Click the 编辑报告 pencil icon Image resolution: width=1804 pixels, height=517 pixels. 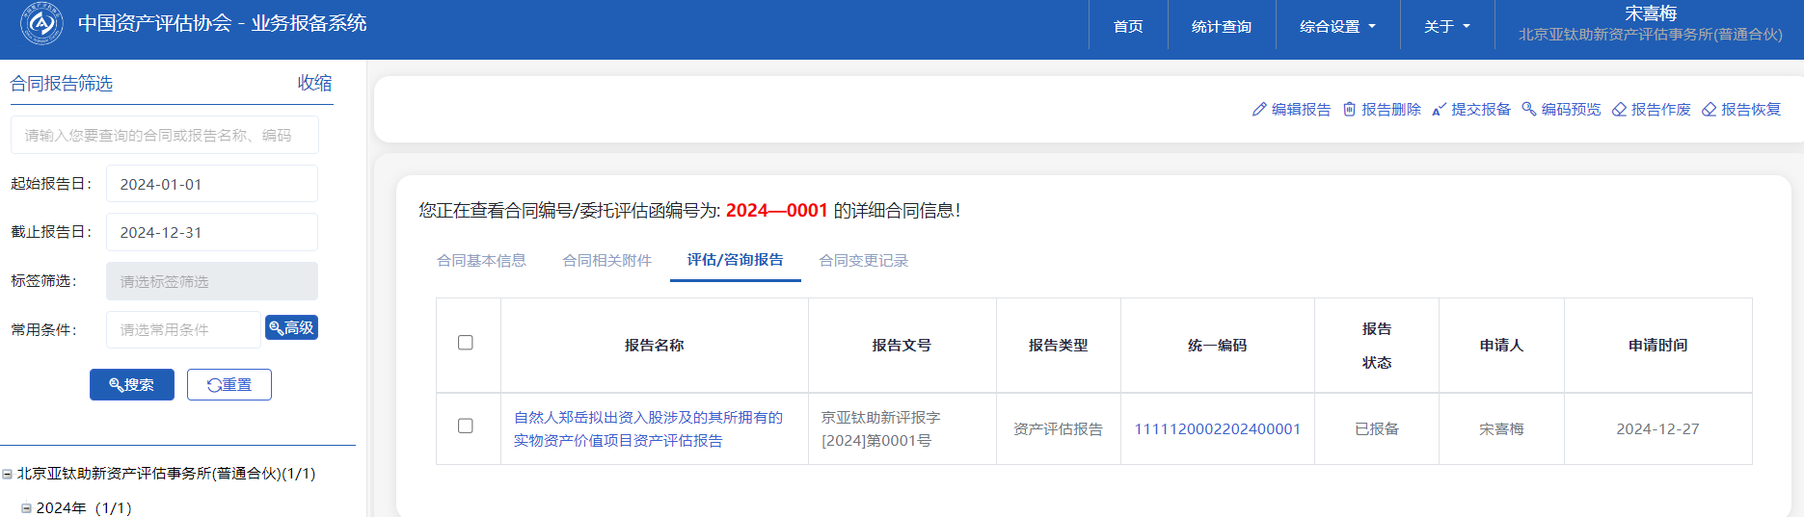pos(1259,110)
